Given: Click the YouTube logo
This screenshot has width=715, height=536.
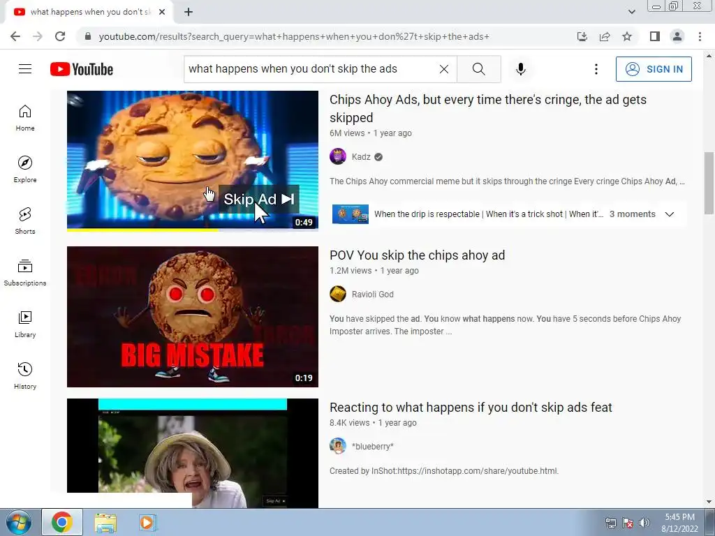Looking at the screenshot, I should [82, 69].
